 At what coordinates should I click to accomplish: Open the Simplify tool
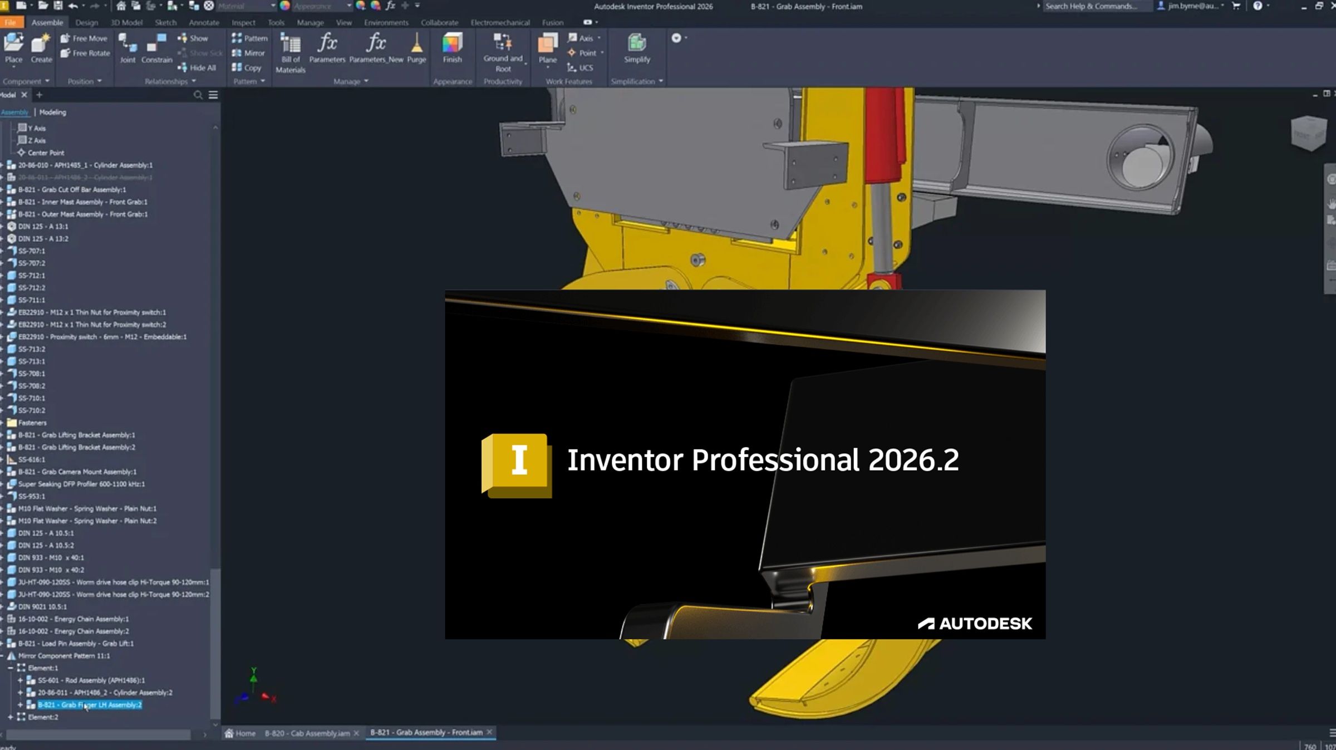pos(636,50)
